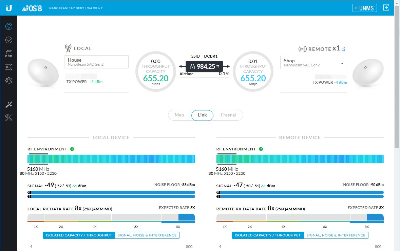
Task: Click remote SIGNAL -47 dBm reading
Action: click(x=246, y=185)
